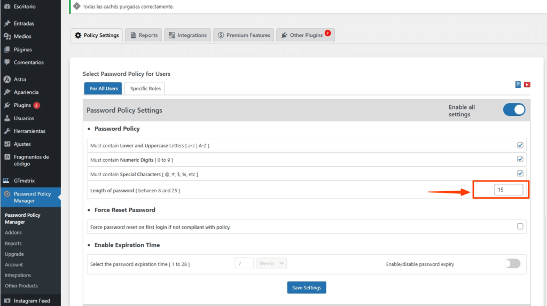Click the Plugins plug icon in sidebar
This screenshot has height=306, width=547.
coord(7,105)
